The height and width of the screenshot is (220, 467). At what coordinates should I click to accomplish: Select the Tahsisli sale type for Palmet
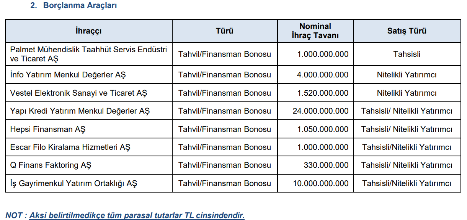pos(407,54)
